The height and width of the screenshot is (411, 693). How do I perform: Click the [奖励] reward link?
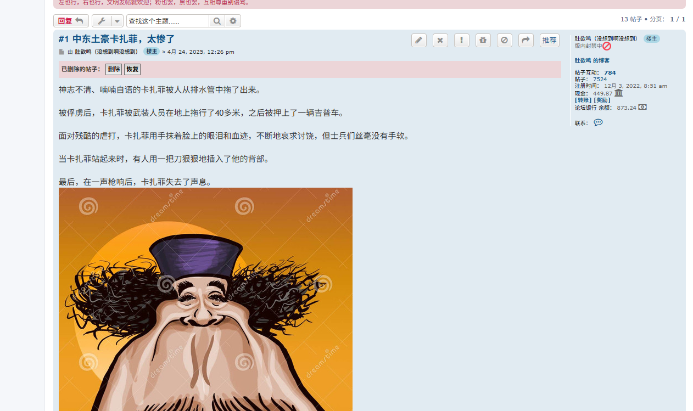click(602, 100)
